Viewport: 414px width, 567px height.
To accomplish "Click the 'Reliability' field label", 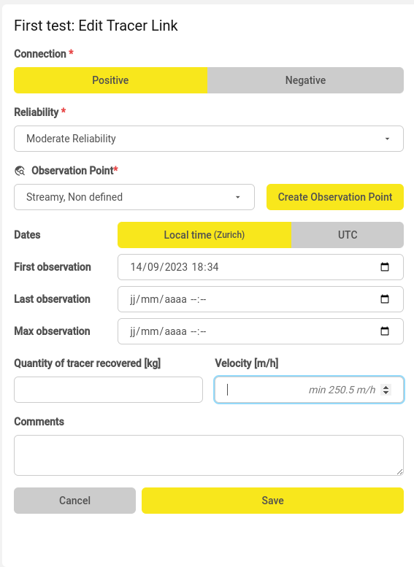I will (37, 112).
